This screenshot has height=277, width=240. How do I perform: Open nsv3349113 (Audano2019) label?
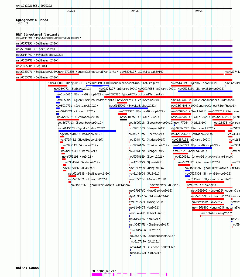click(x=79, y=145)
